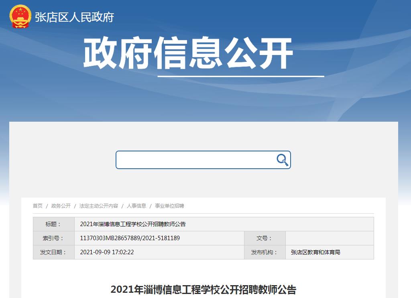Focus the search input field
The image size is (411, 298).
coord(203,160)
